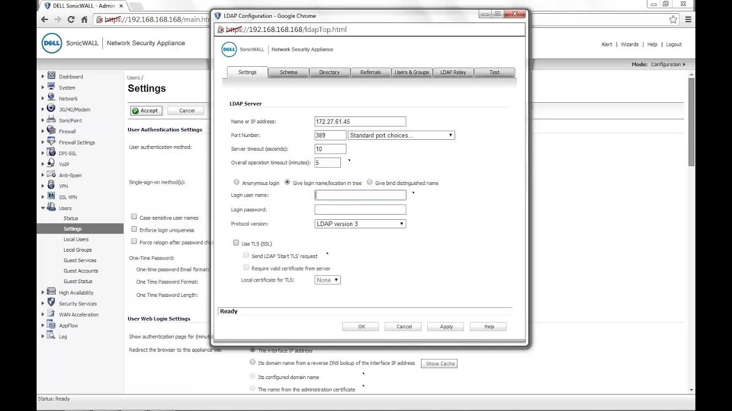Navigate back in main Chrome window

45,19
